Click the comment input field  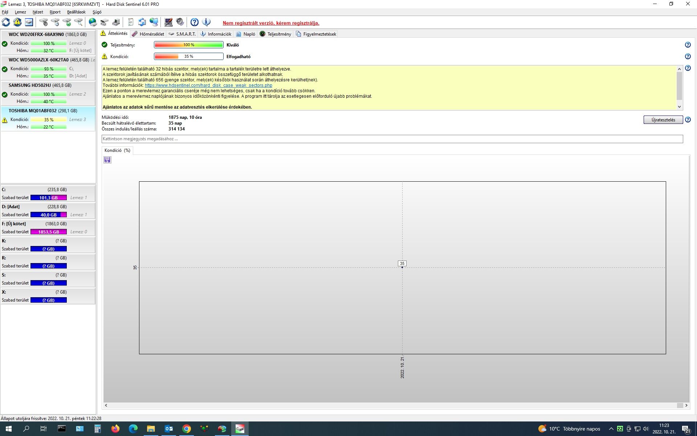pyautogui.click(x=392, y=139)
